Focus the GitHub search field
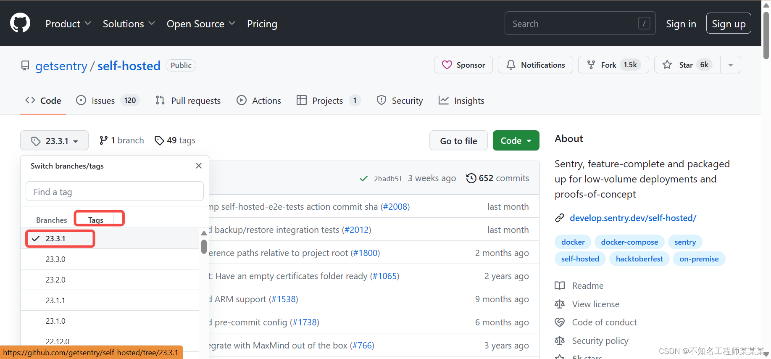This screenshot has height=359, width=771. point(580,23)
